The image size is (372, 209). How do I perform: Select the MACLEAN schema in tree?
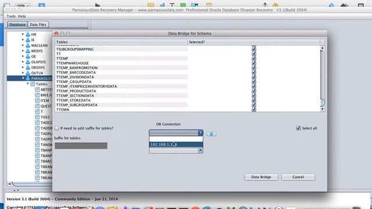[x=40, y=45]
